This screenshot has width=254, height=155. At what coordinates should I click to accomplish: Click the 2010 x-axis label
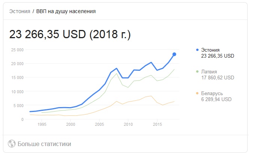128,124
